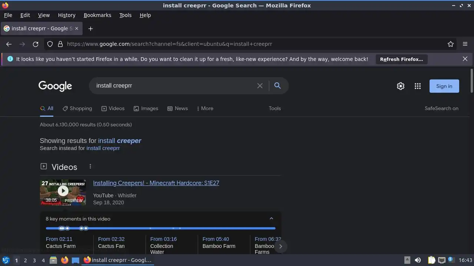The image size is (474, 266).
Task: Switch to News results
Action: [177, 108]
